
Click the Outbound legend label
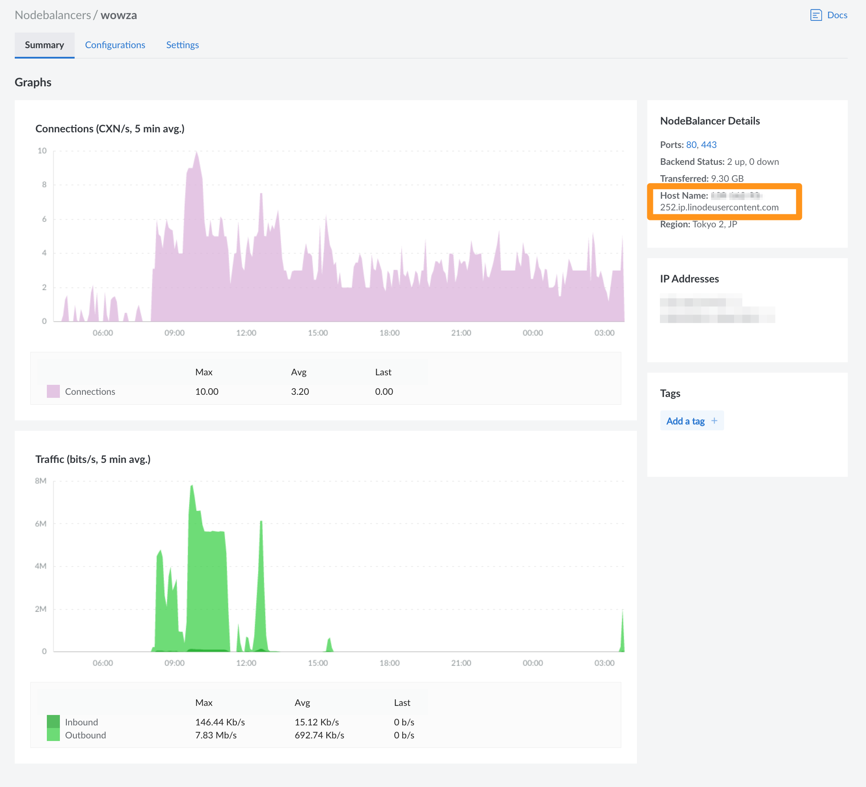[x=85, y=735]
